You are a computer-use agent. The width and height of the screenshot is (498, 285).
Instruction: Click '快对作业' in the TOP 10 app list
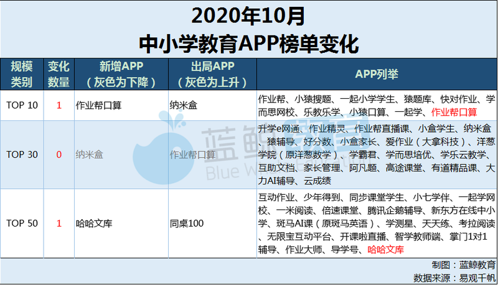(x=459, y=99)
